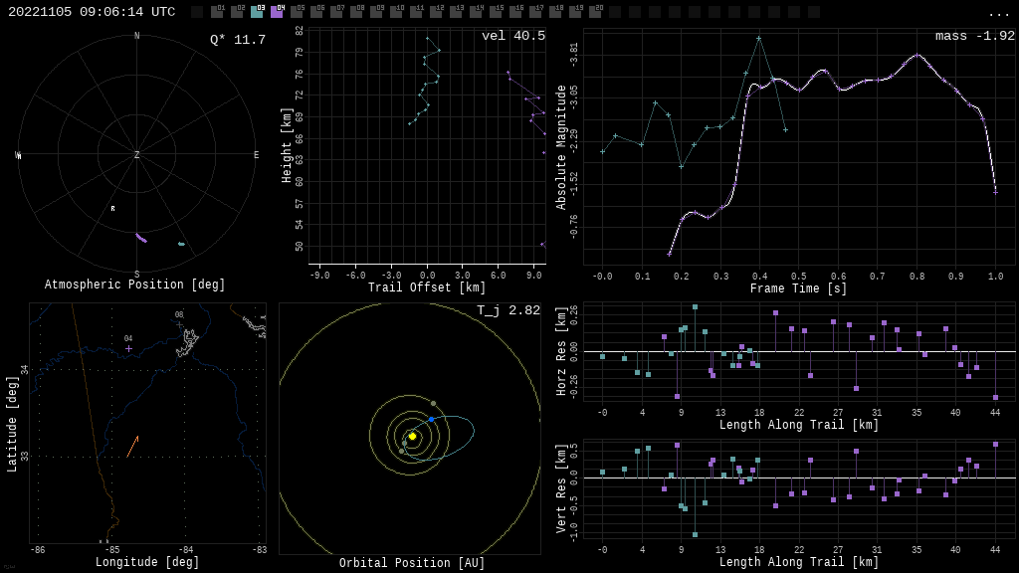Viewport: 1019px width, 573px height.
Task: Click the vel 40.5 label
Action: click(x=512, y=36)
